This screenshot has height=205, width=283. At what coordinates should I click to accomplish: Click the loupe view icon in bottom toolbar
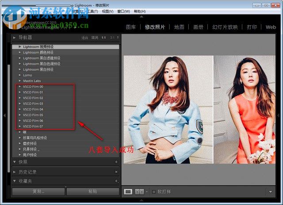[128, 191]
